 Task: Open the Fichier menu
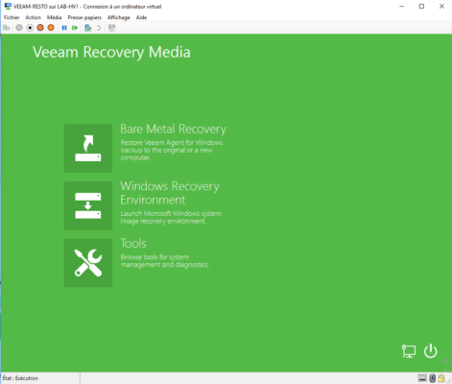pos(12,17)
